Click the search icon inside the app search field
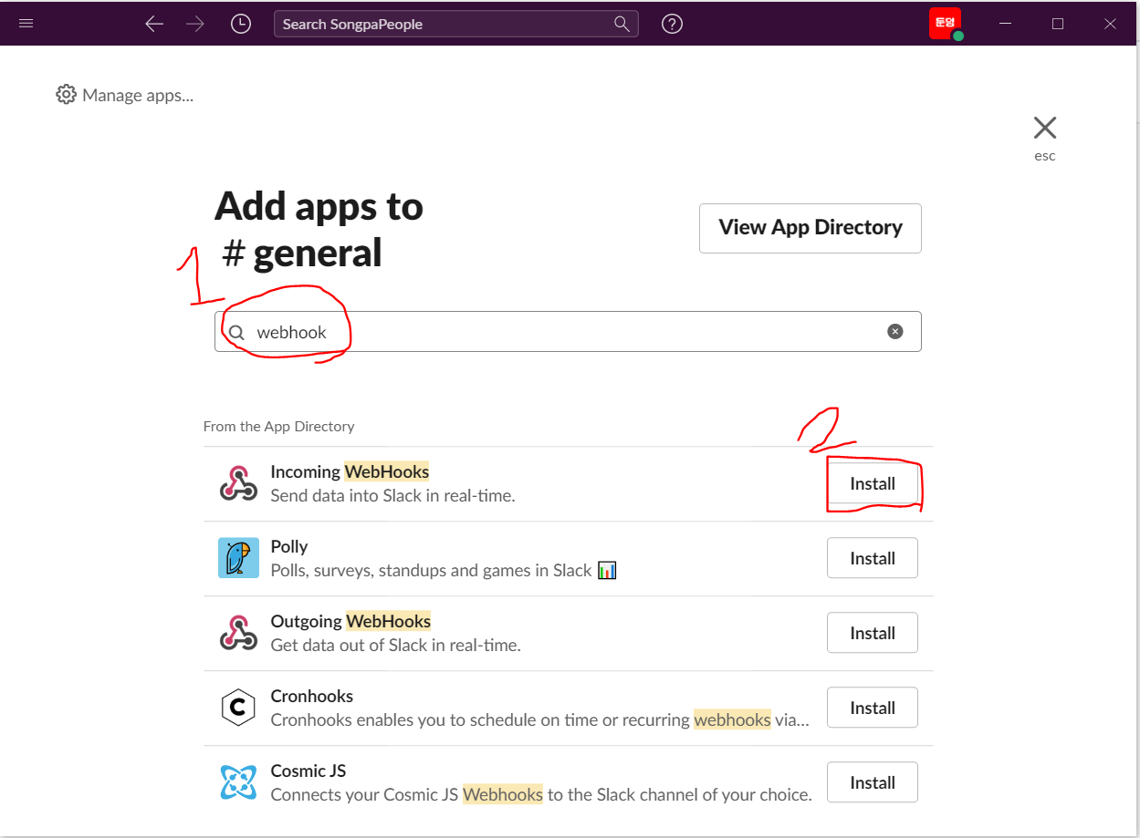The image size is (1140, 838). point(236,332)
